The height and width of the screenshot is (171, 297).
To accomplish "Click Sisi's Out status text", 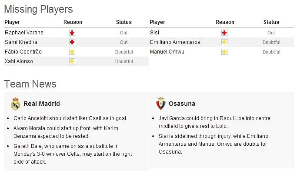I will (x=271, y=33).
